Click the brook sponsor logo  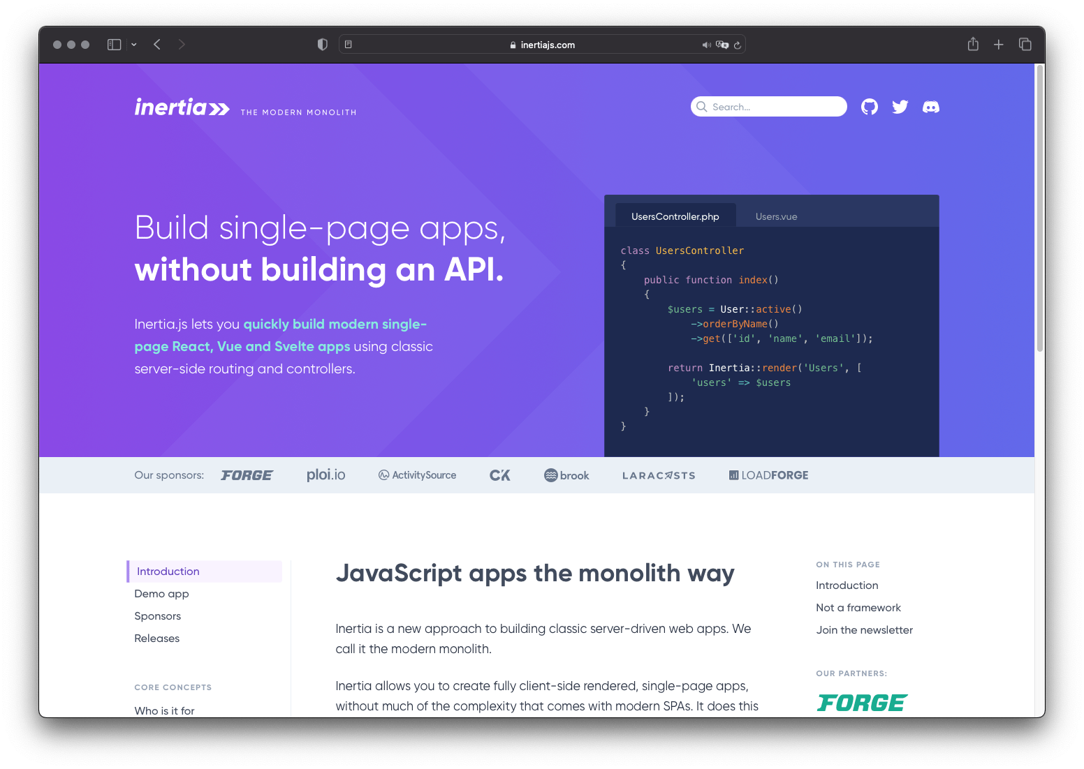click(566, 475)
